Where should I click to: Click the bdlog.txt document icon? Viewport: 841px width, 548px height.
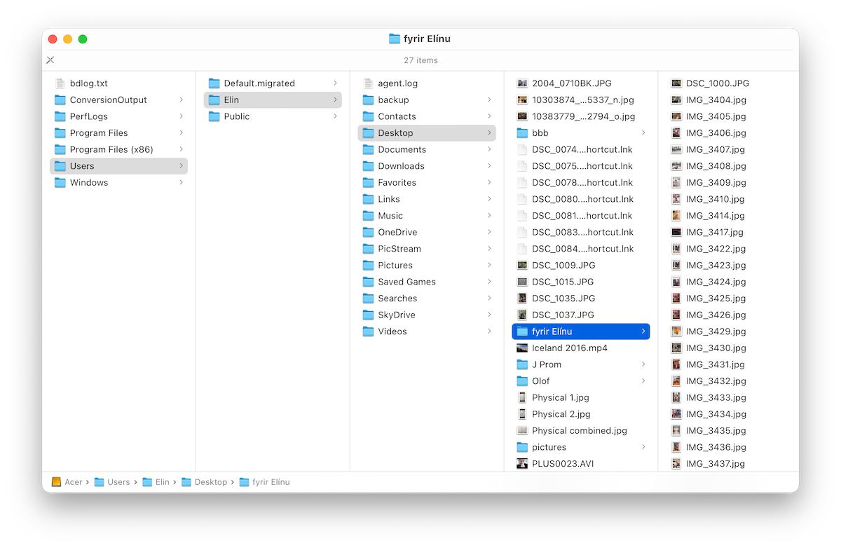(x=60, y=83)
